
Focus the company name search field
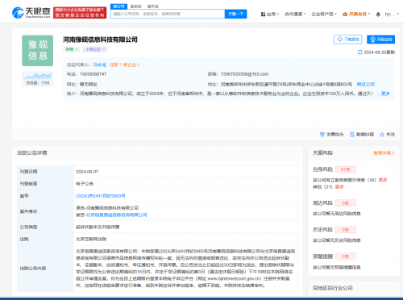click(168, 14)
